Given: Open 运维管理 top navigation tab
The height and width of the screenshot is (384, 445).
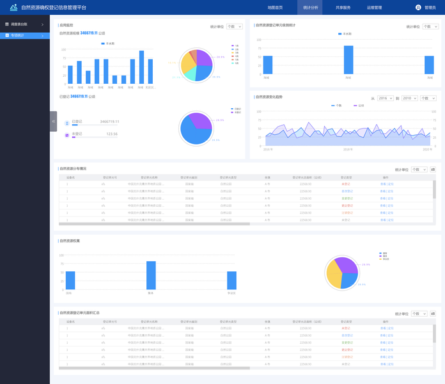Looking at the screenshot, I should coord(374,8).
